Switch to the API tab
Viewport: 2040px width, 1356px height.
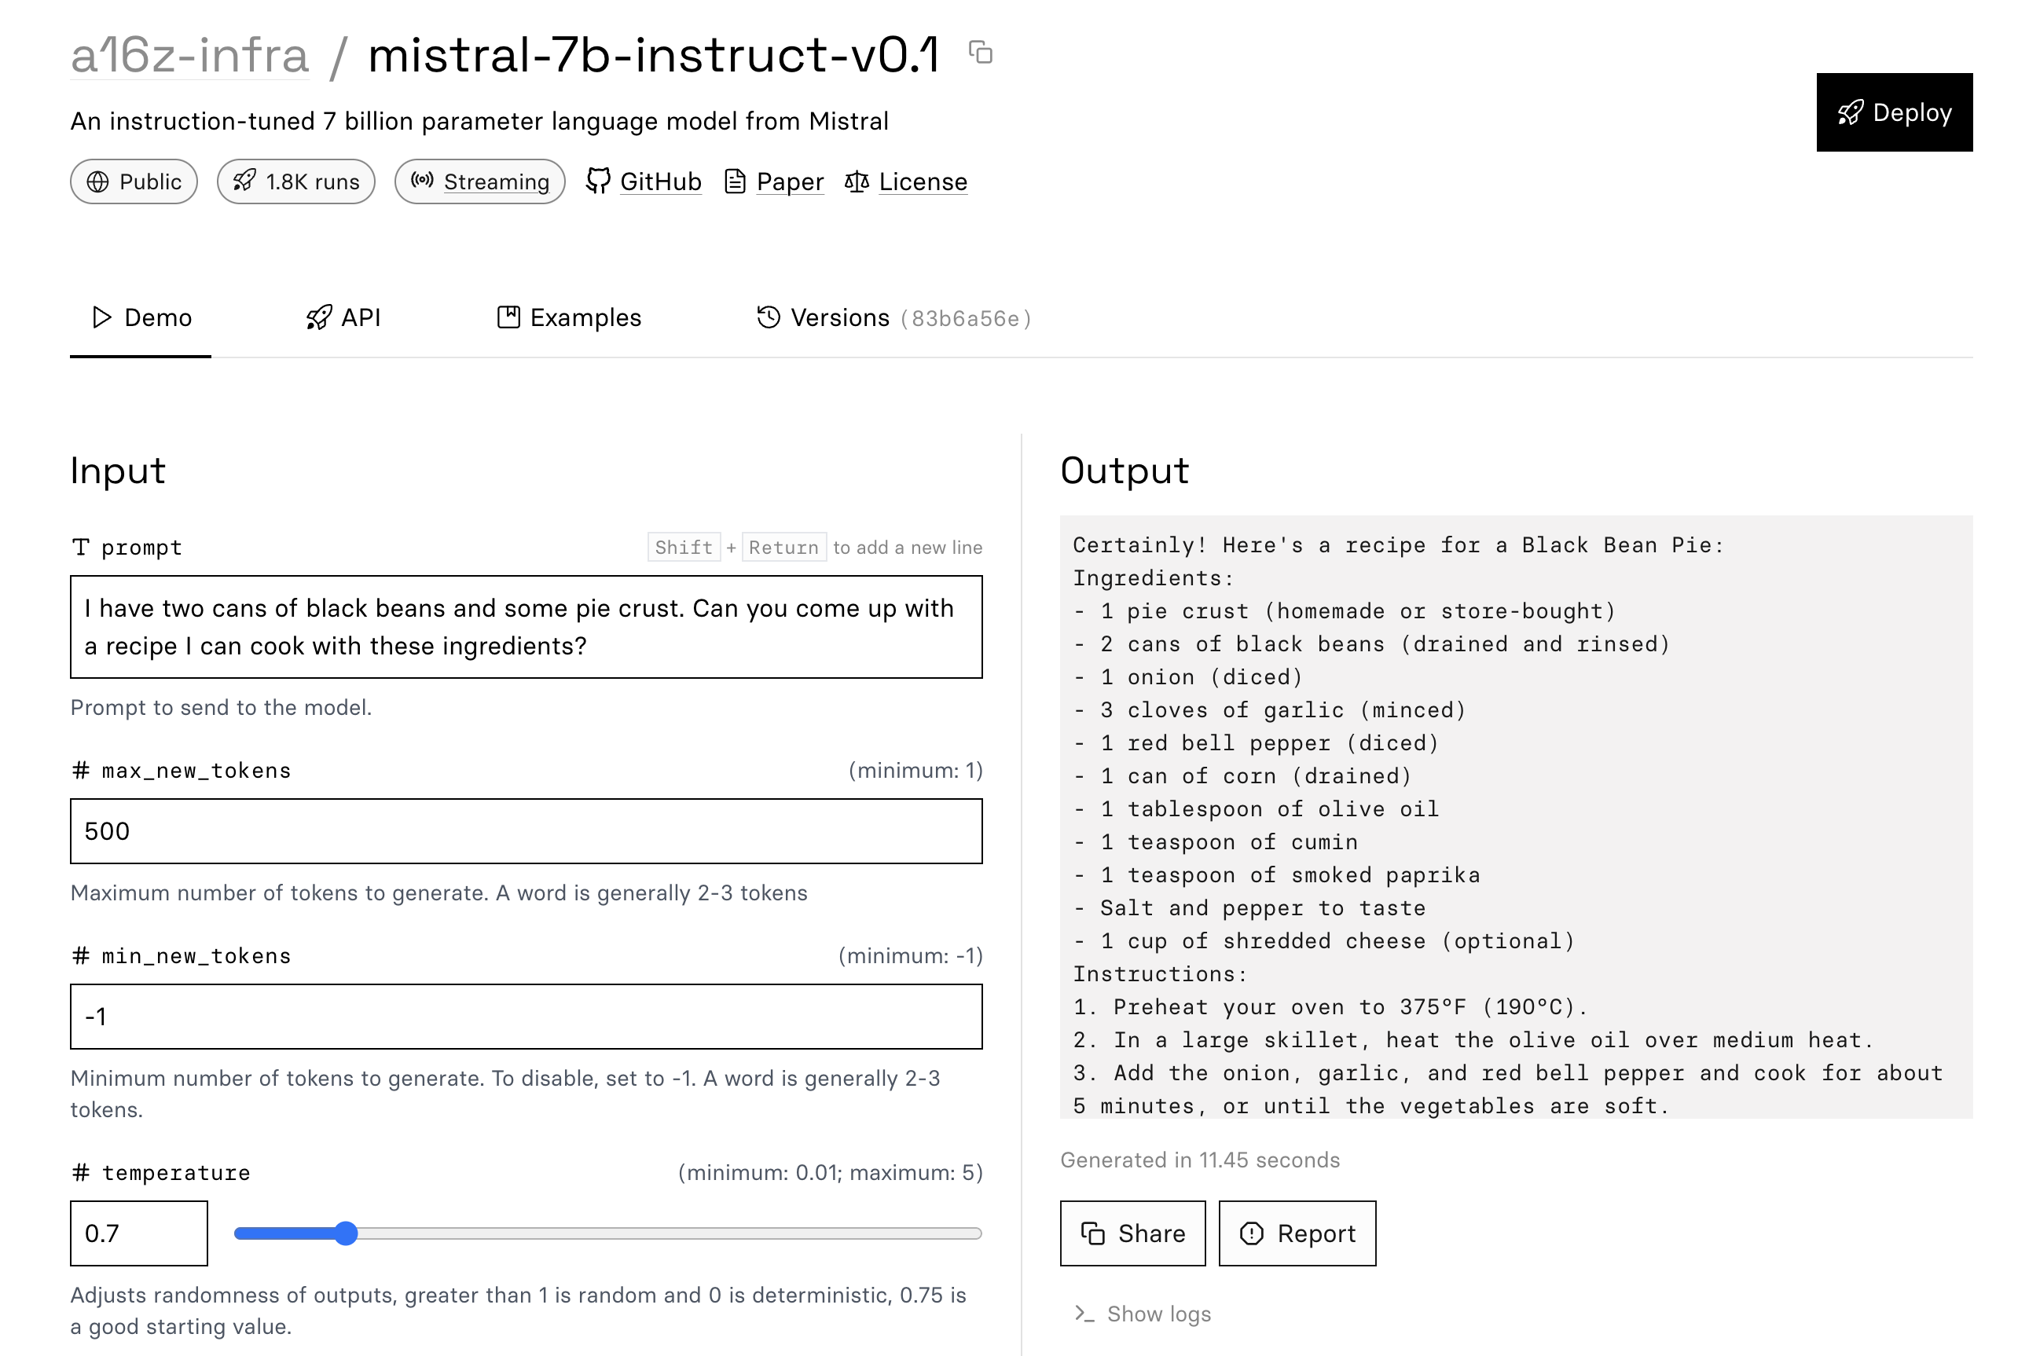(340, 317)
